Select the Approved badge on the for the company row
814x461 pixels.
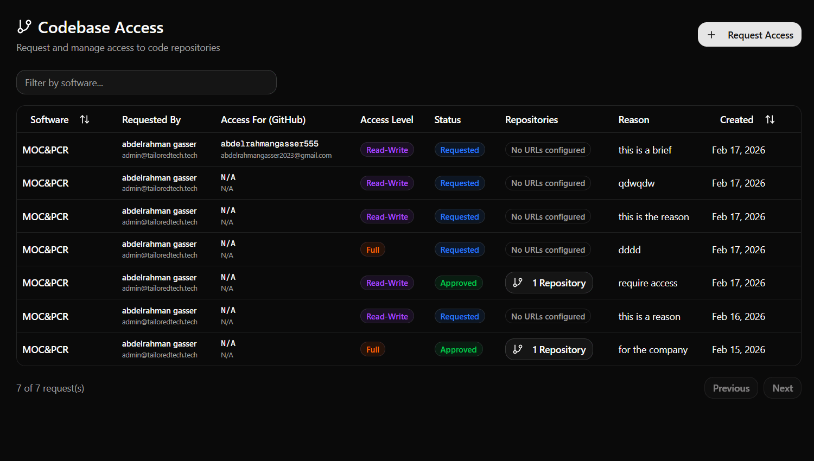(459, 349)
